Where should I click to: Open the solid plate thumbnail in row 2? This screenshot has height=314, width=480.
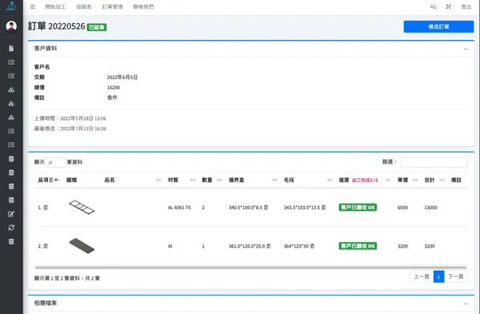point(82,246)
